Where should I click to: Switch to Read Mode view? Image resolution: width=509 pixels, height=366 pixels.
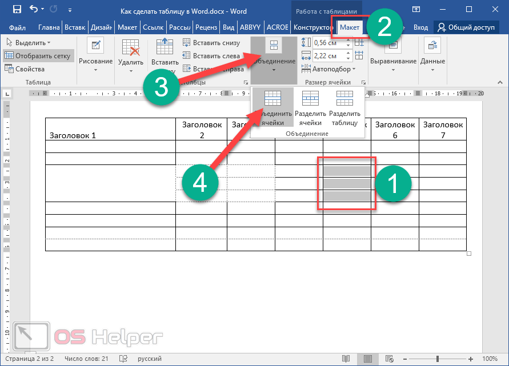pyautogui.click(x=345, y=359)
